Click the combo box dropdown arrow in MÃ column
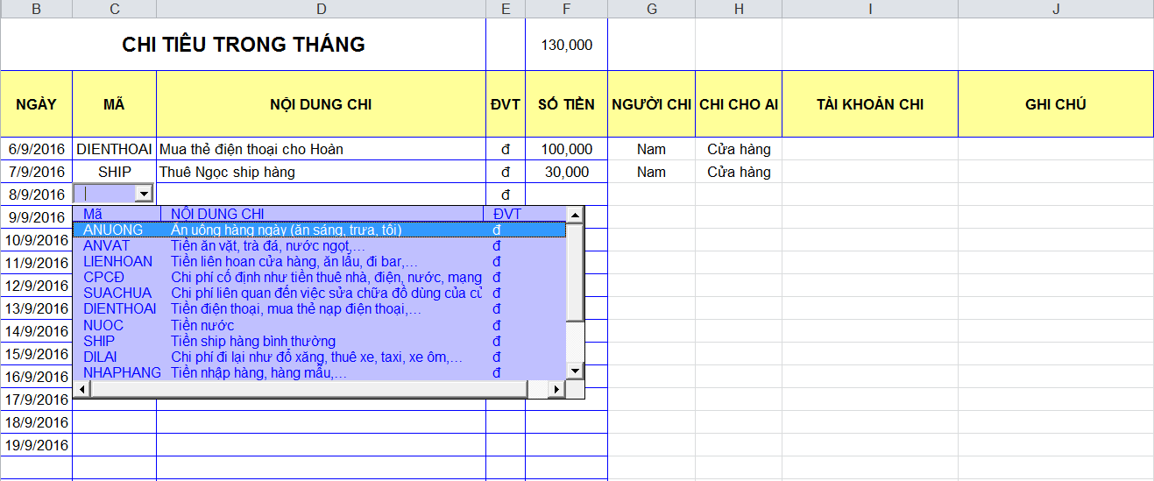The width and height of the screenshot is (1154, 481). click(x=144, y=194)
